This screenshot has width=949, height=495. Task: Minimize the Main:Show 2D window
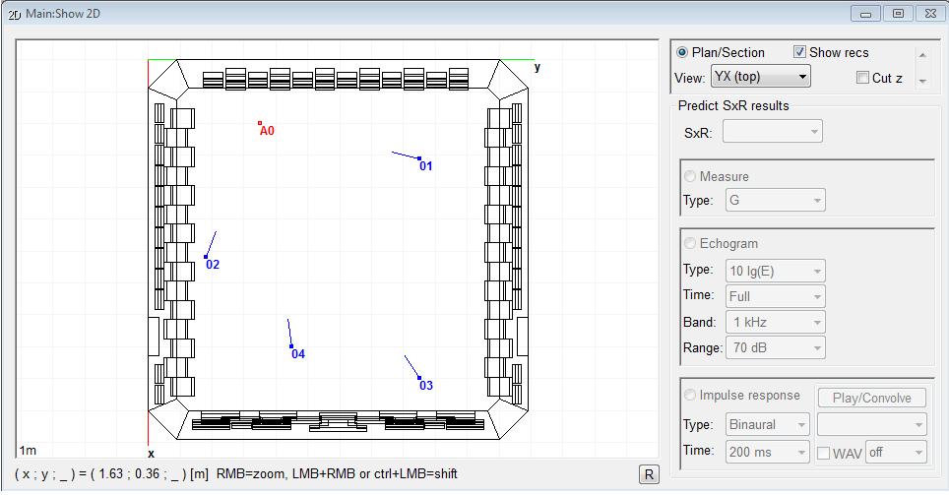tap(865, 14)
